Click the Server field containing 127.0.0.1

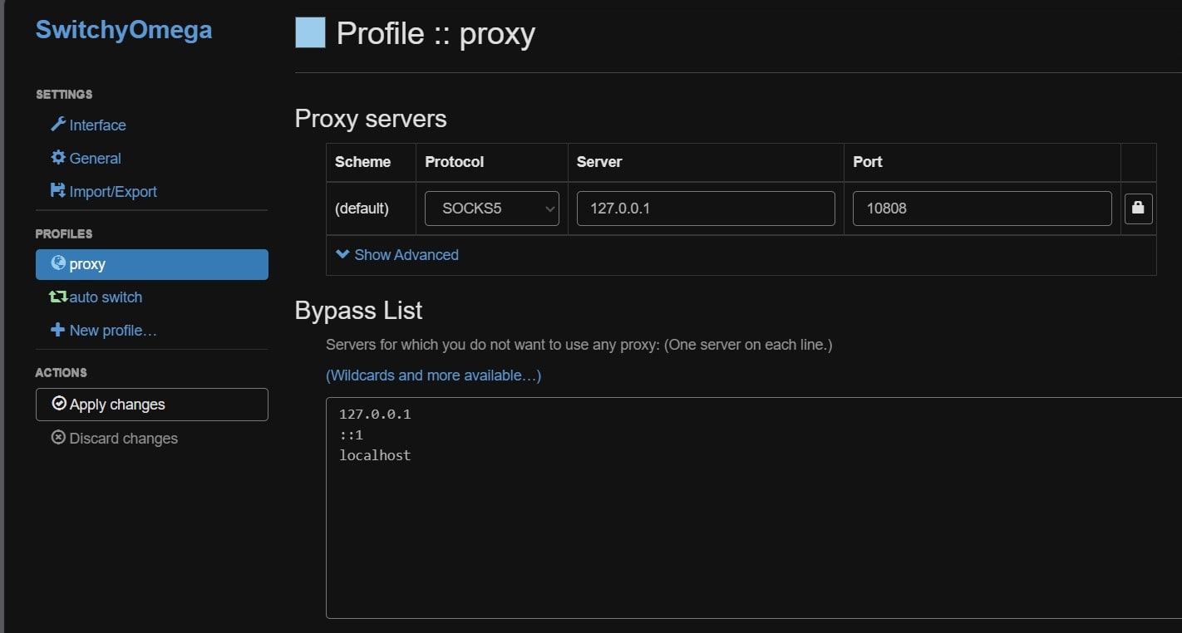tap(706, 209)
